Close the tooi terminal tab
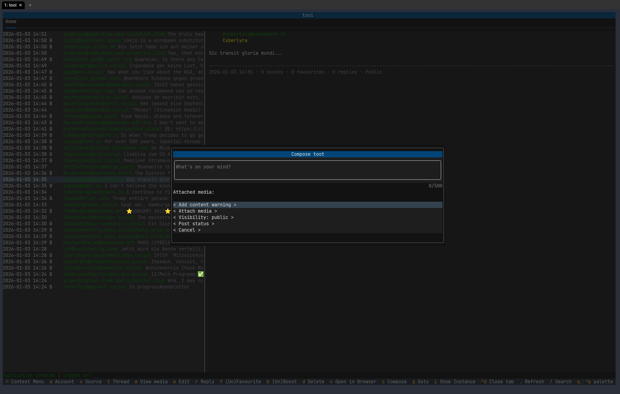This screenshot has width=620, height=394. click(x=20, y=5)
